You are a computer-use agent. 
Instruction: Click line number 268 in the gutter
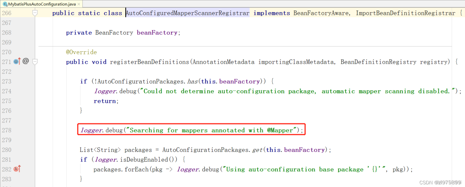(x=7, y=33)
